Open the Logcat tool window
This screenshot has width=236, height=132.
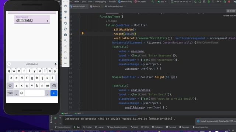point(99,127)
